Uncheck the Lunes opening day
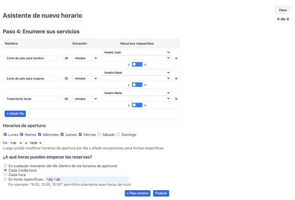The height and width of the screenshot is (200, 295). click(5, 134)
